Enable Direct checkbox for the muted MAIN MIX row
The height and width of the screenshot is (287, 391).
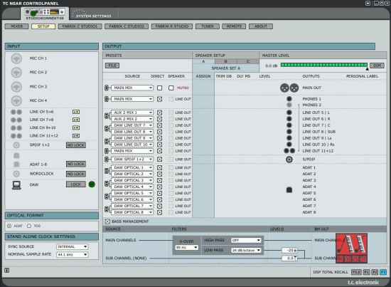pos(159,88)
